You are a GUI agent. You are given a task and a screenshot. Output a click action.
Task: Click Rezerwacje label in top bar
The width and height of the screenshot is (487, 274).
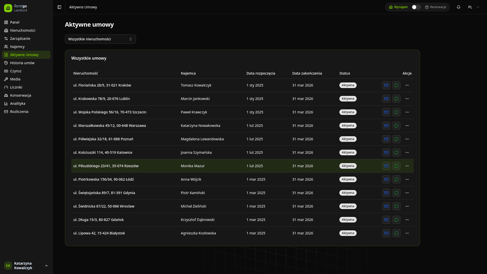438,7
